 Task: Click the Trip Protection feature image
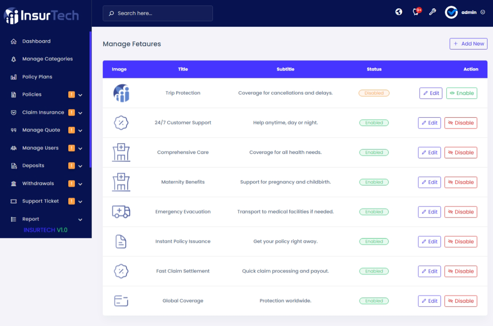[x=121, y=93]
